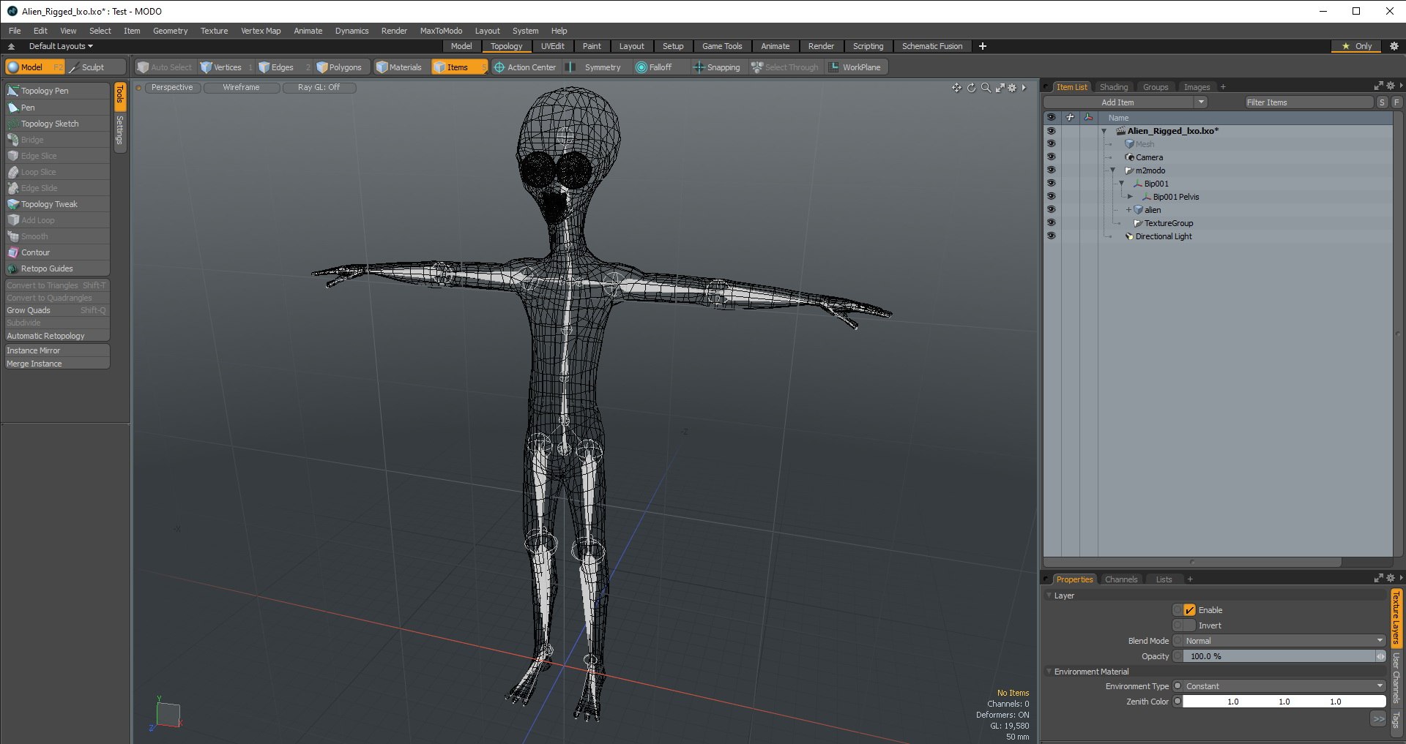Open the Retopo Guides tool

tap(57, 268)
